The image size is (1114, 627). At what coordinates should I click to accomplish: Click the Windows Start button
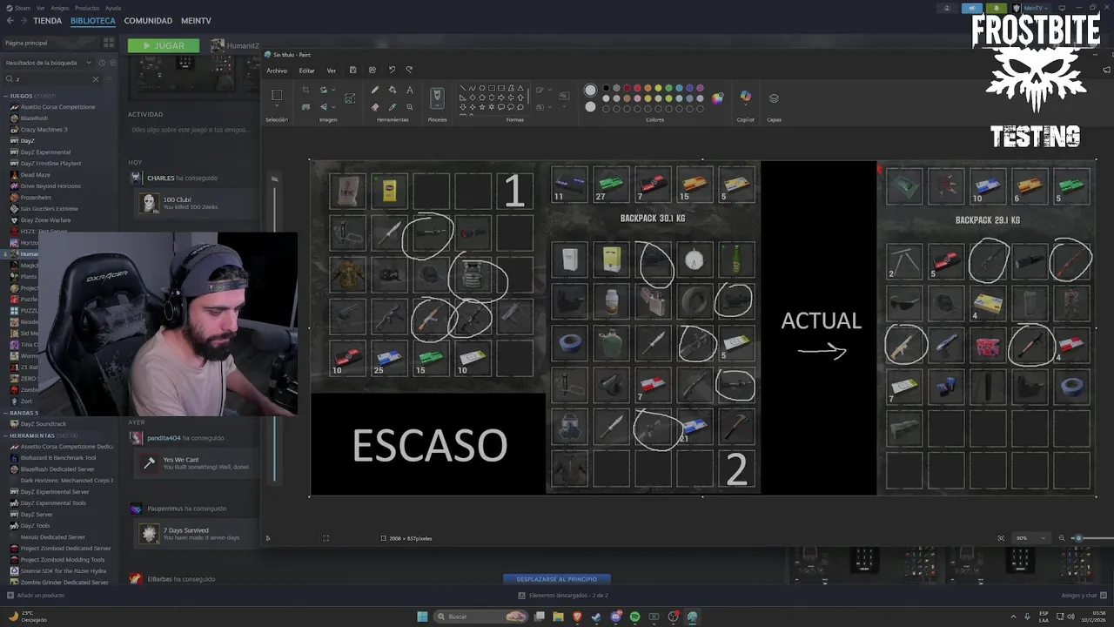[422, 617]
